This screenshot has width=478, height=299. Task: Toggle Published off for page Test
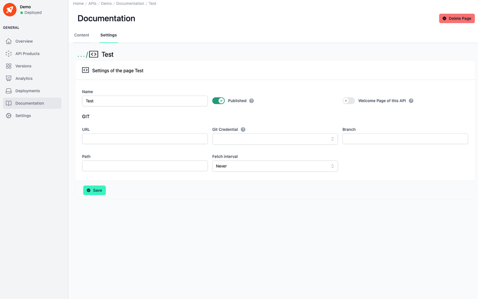click(x=218, y=100)
